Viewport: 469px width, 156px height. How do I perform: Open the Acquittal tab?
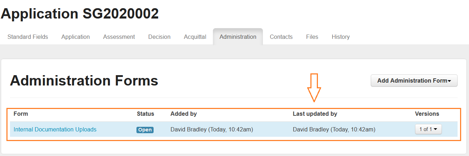[195, 37]
